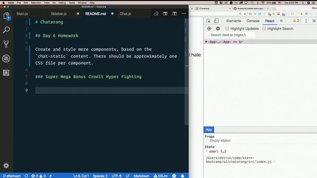Expand user state object
The height and width of the screenshot is (178, 317).
(207, 151)
